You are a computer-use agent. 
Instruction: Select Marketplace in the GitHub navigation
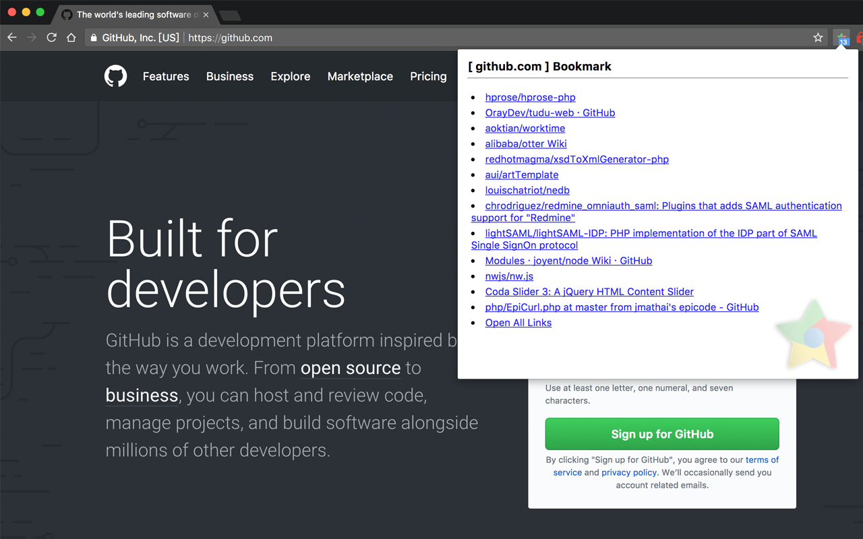pyautogui.click(x=360, y=76)
